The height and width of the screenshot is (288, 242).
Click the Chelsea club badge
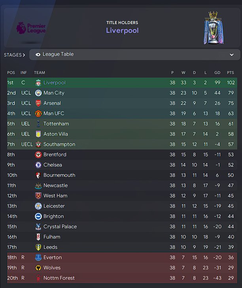coord(38,165)
